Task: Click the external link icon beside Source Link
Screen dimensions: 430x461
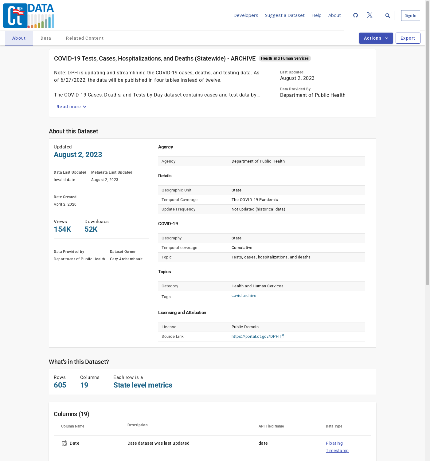Action: pyautogui.click(x=282, y=336)
